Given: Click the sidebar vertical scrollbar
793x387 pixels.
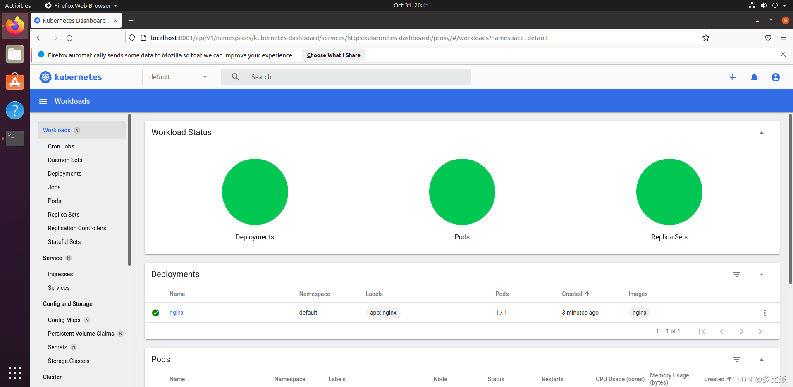Looking at the screenshot, I should [129, 190].
